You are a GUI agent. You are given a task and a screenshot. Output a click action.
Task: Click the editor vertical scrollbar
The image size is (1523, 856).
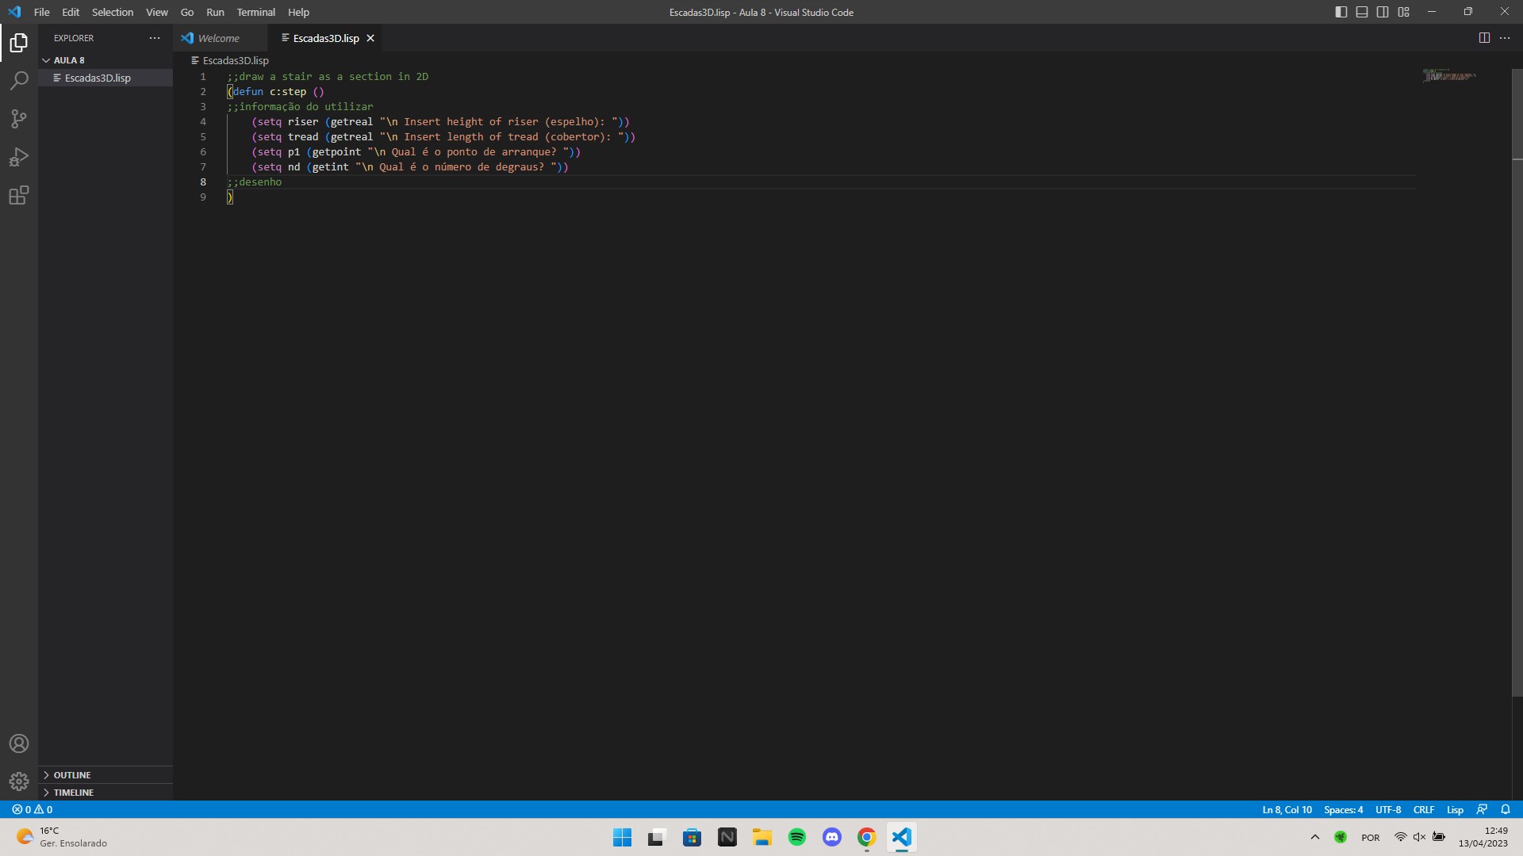(1517, 383)
